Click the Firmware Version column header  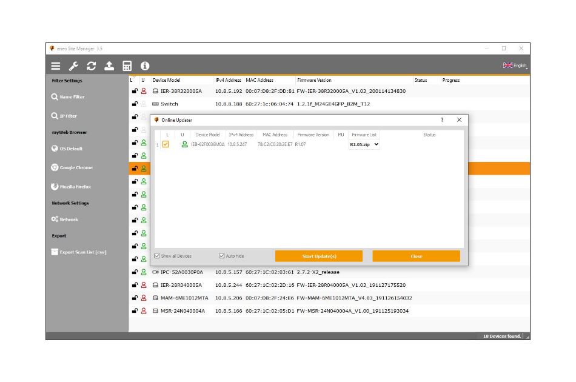pos(314,80)
